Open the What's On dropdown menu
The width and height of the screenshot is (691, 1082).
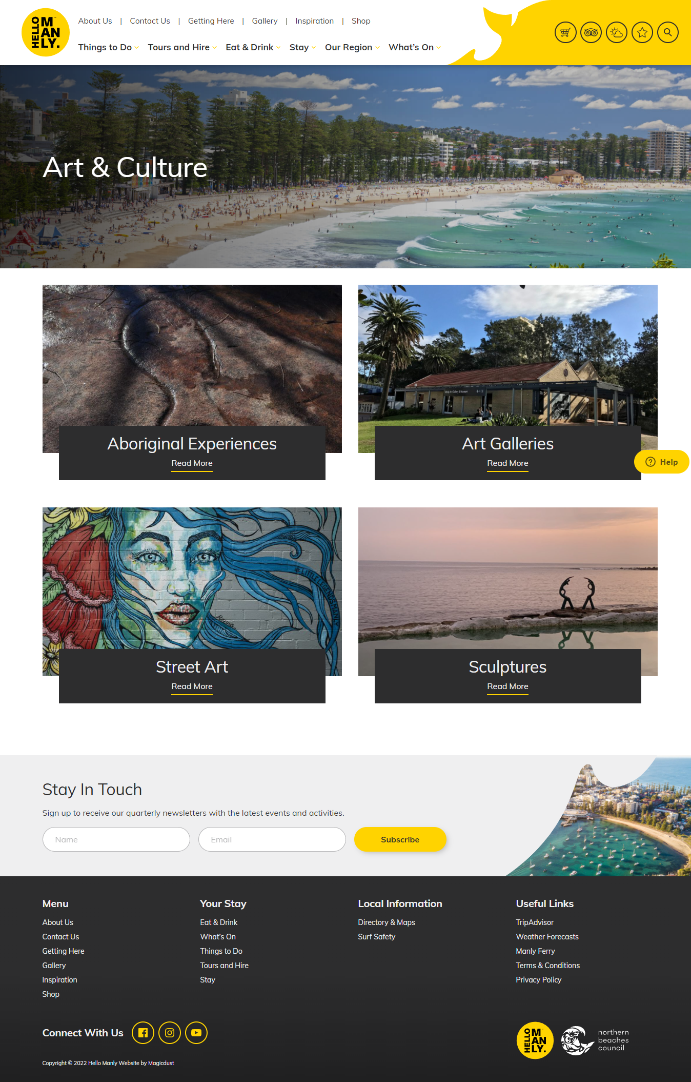point(415,47)
